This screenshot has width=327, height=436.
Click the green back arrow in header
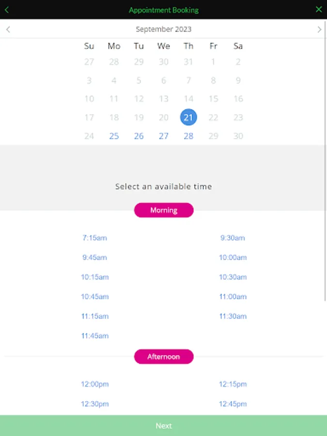7,10
